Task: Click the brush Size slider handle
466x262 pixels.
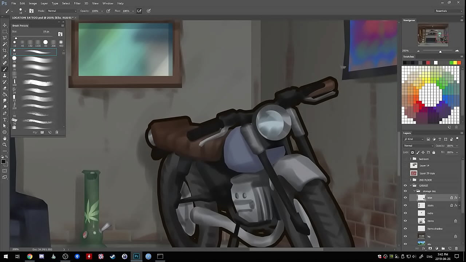Action: click(x=16, y=38)
